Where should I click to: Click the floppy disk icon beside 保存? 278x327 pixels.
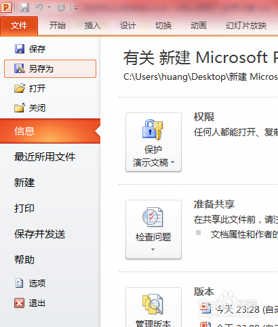pyautogui.click(x=20, y=49)
